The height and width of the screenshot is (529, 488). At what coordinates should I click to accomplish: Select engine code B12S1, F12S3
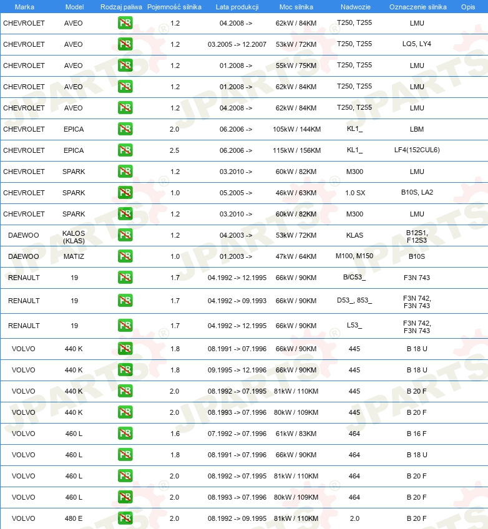click(417, 236)
